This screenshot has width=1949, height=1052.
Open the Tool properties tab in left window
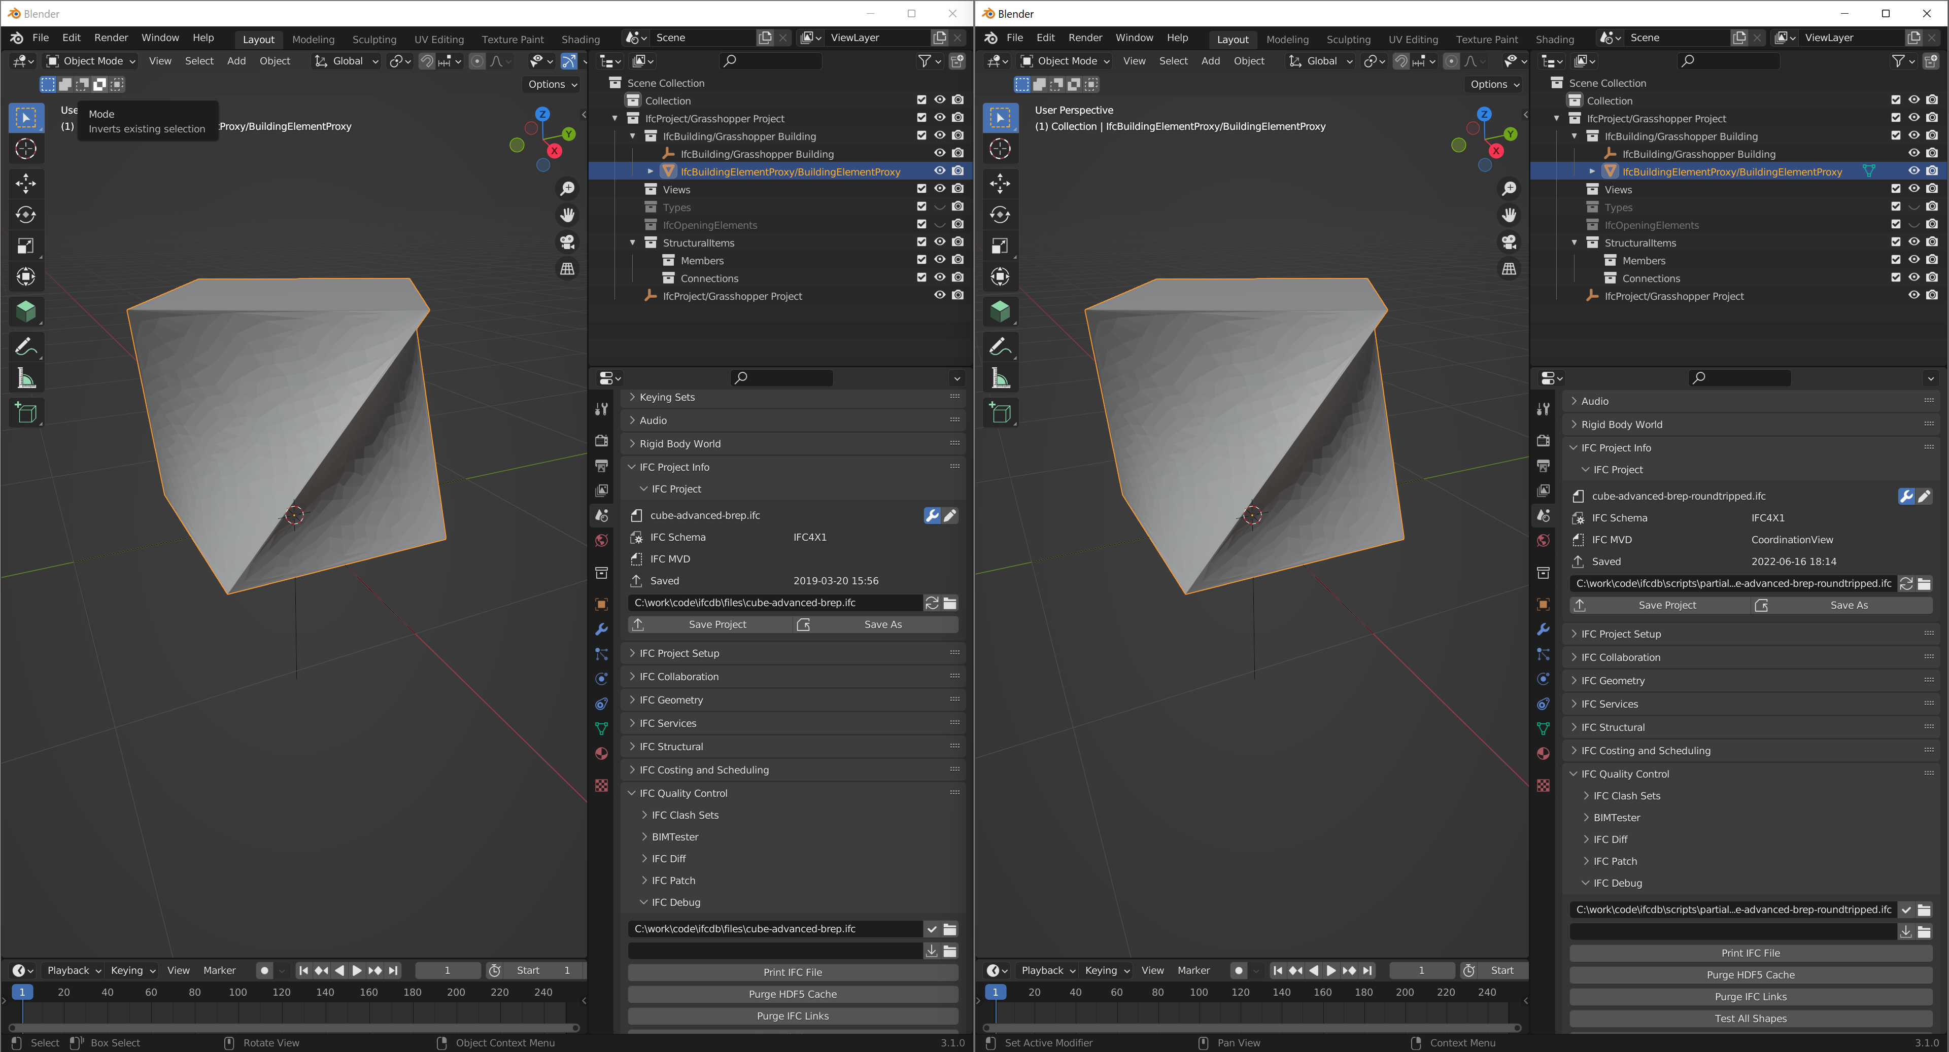[x=601, y=409]
